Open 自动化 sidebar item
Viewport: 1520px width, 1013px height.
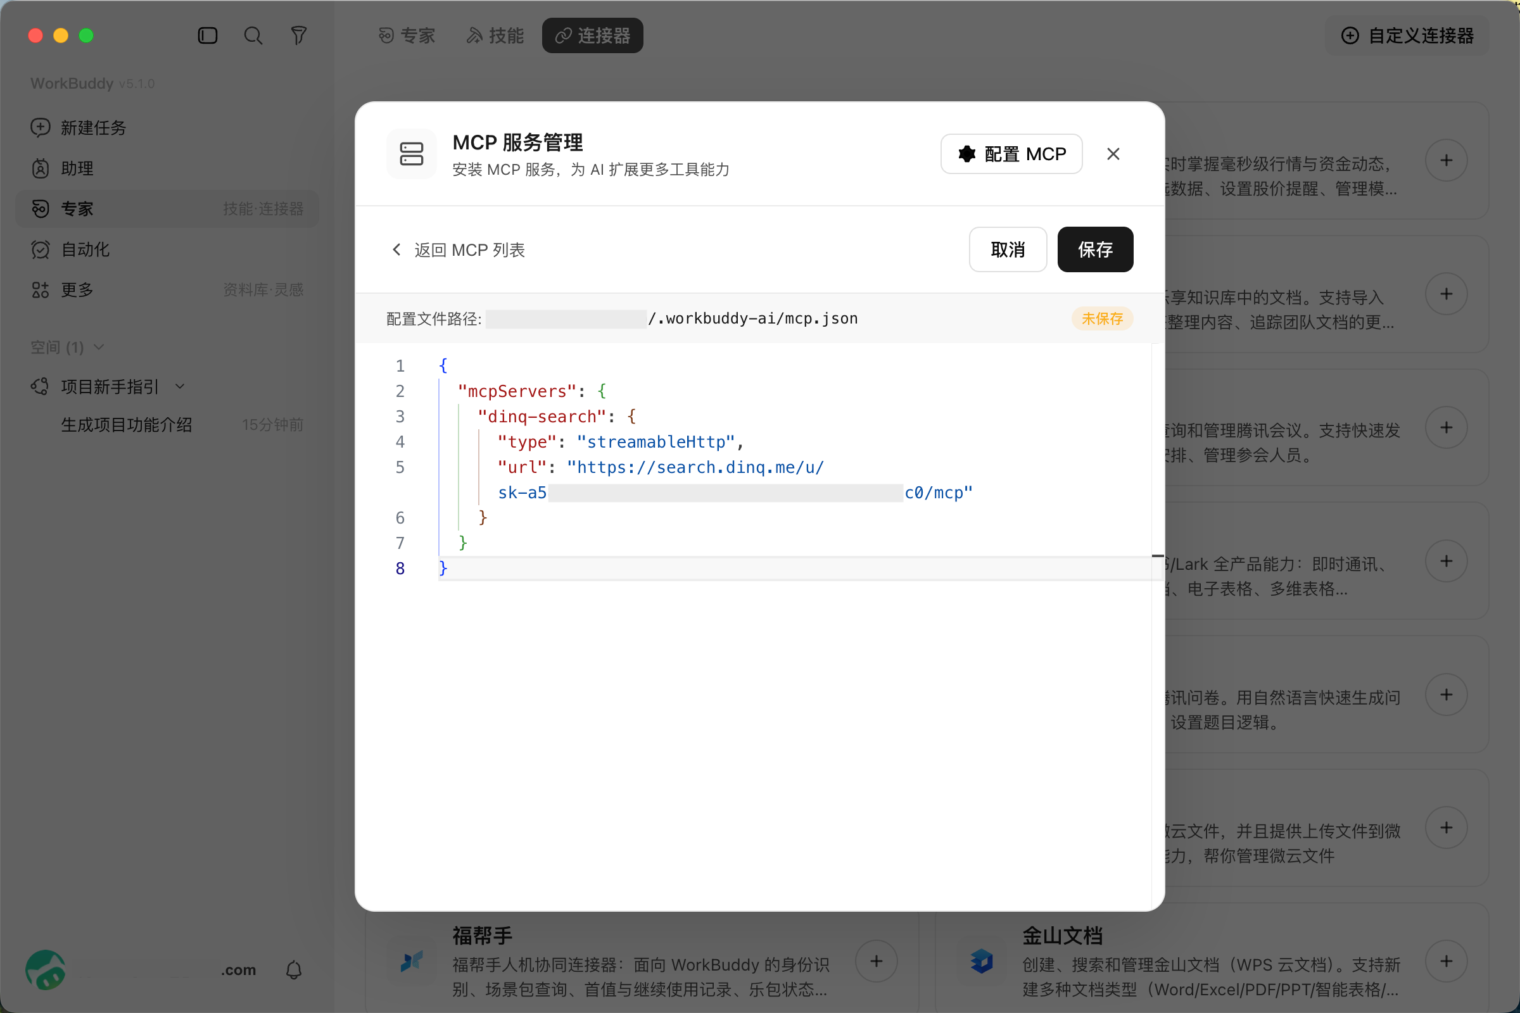(x=167, y=249)
